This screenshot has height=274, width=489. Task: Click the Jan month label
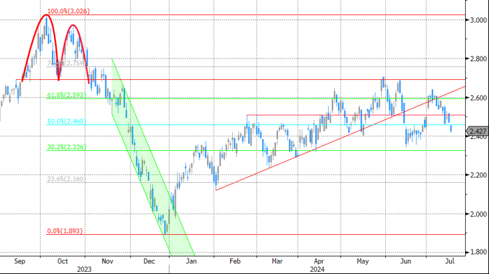point(191,261)
